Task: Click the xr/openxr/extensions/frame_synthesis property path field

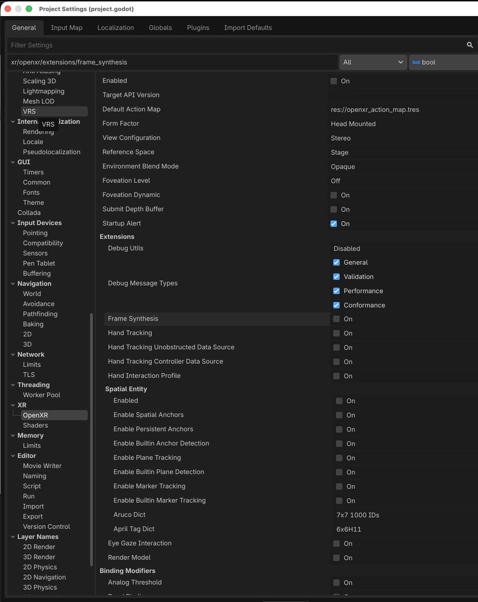Action: coord(172,62)
